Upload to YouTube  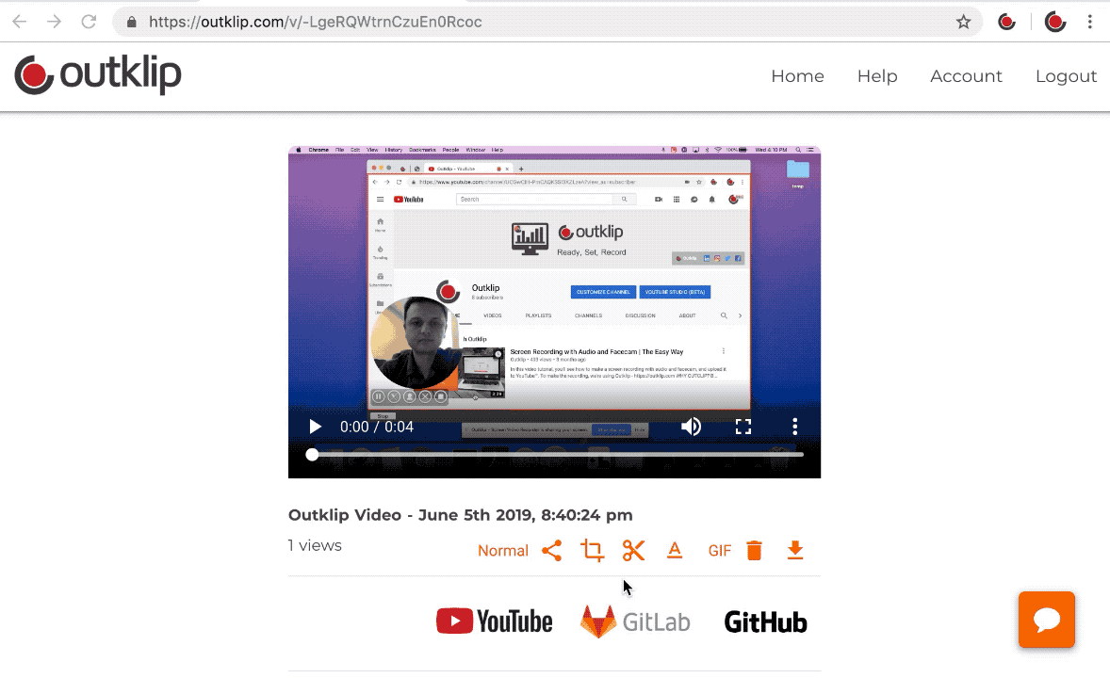pos(494,621)
